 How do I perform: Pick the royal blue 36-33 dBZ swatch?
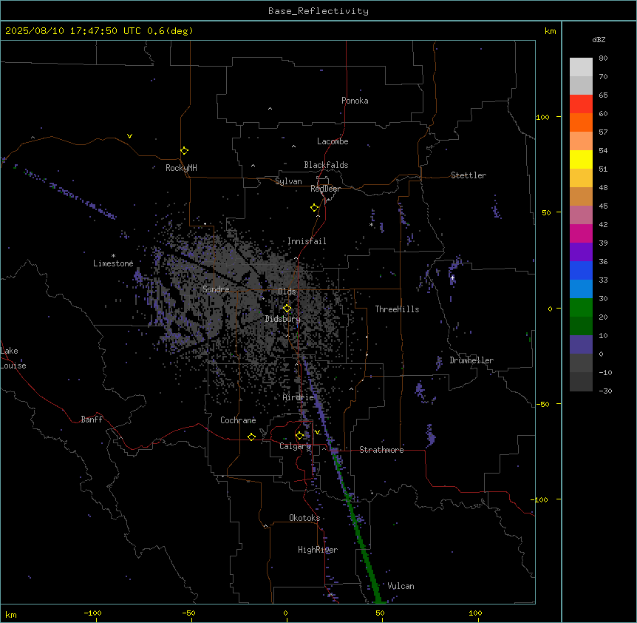581,270
